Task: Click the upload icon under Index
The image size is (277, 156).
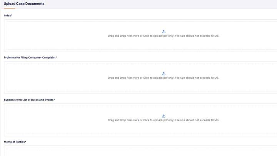Action: (164, 32)
